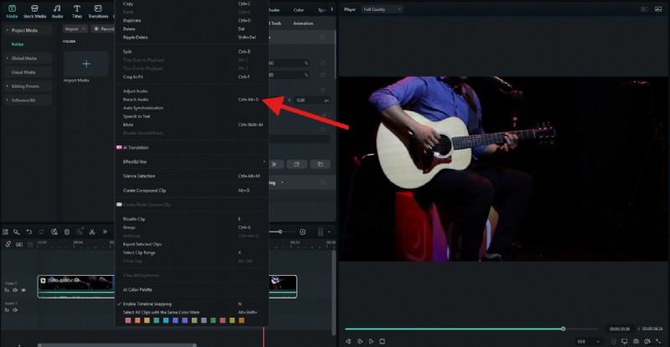The width and height of the screenshot is (670, 347).
Task: Open the Media tab icon
Action: coord(12,8)
